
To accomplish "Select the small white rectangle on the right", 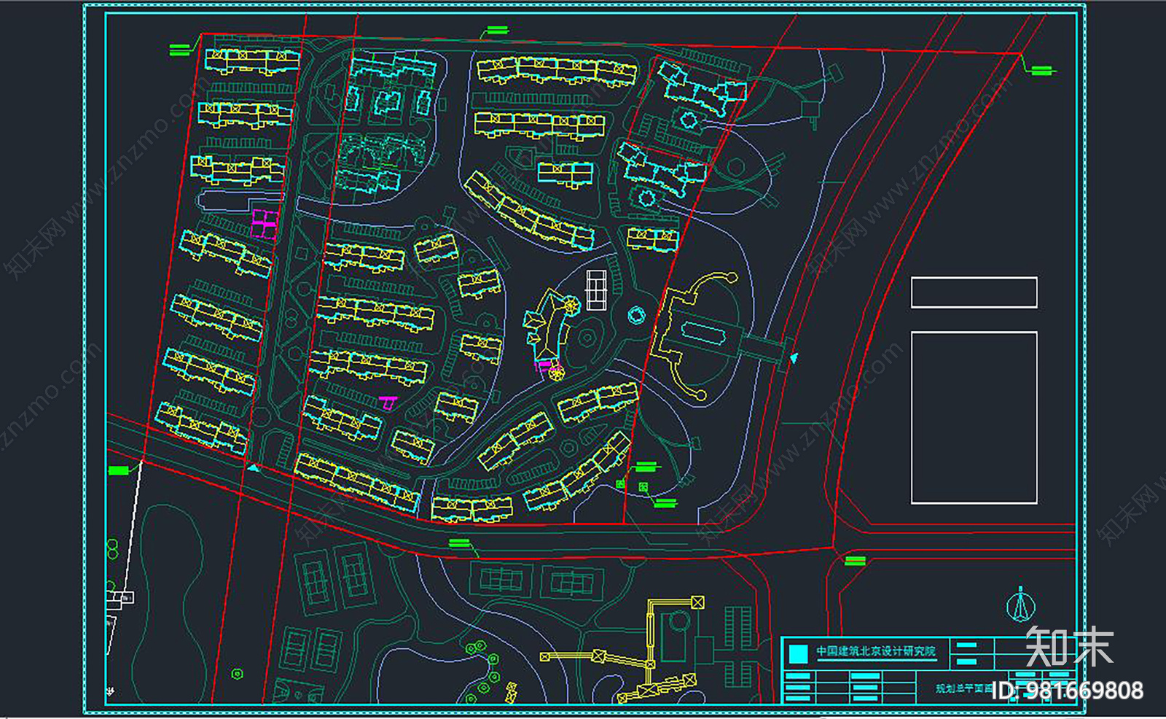I will pos(974,292).
